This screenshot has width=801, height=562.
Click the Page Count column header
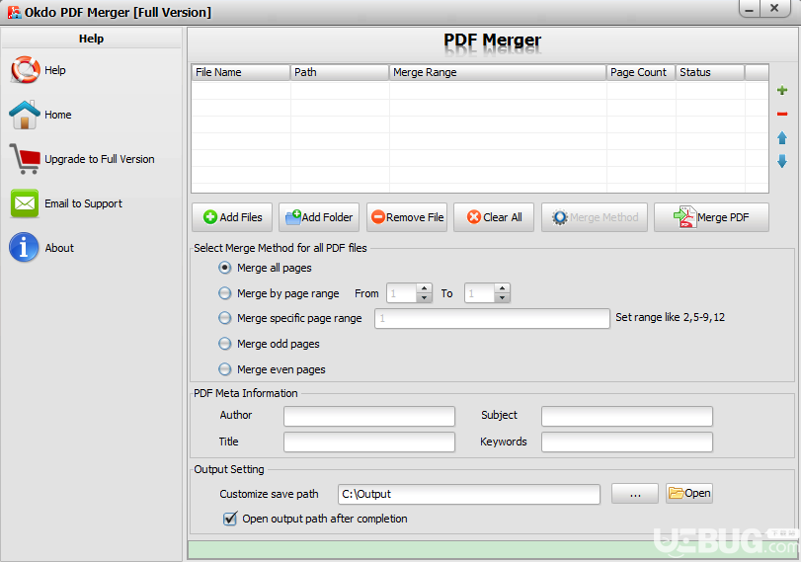[x=641, y=72]
